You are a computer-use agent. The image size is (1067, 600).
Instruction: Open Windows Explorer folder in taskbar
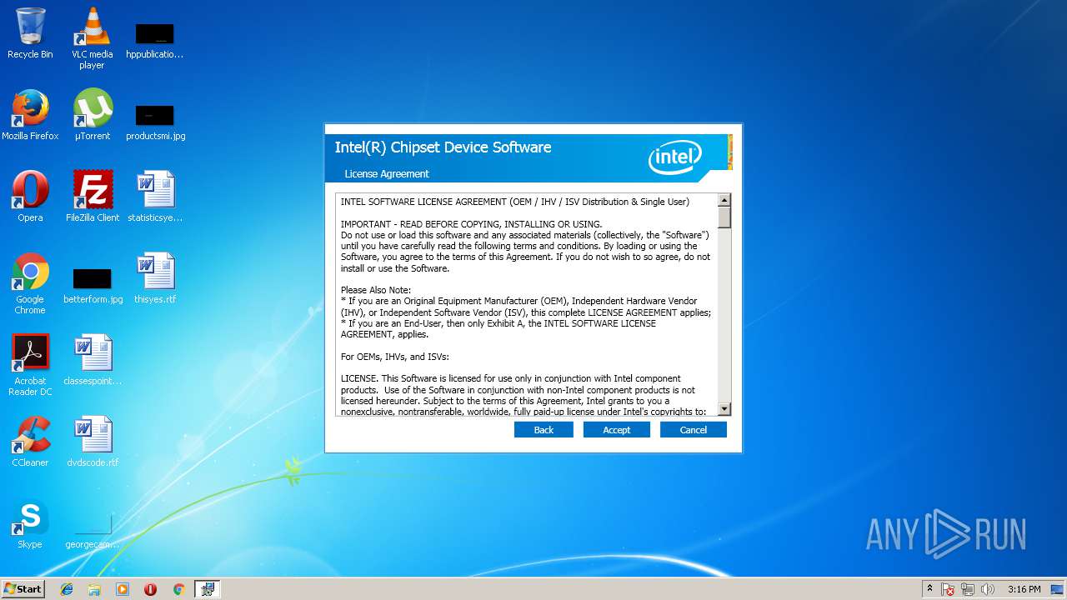pyautogui.click(x=94, y=589)
